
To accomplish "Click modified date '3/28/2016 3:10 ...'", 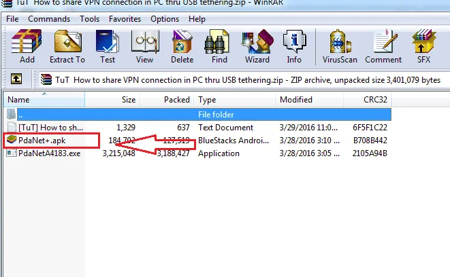I will pyautogui.click(x=310, y=141).
